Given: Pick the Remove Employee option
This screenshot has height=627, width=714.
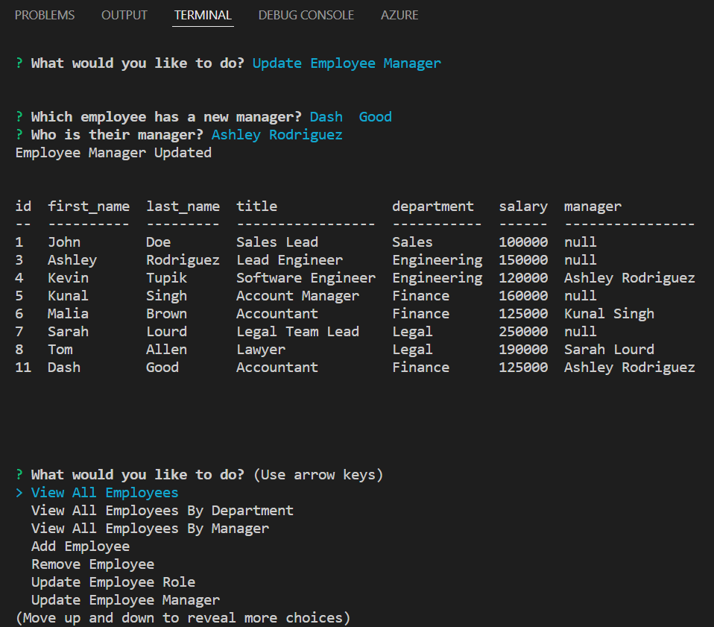Looking at the screenshot, I should [x=93, y=564].
